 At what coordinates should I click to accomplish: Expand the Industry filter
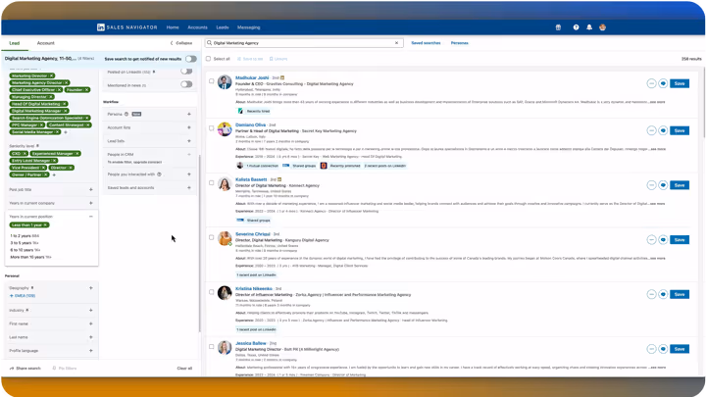(x=91, y=310)
